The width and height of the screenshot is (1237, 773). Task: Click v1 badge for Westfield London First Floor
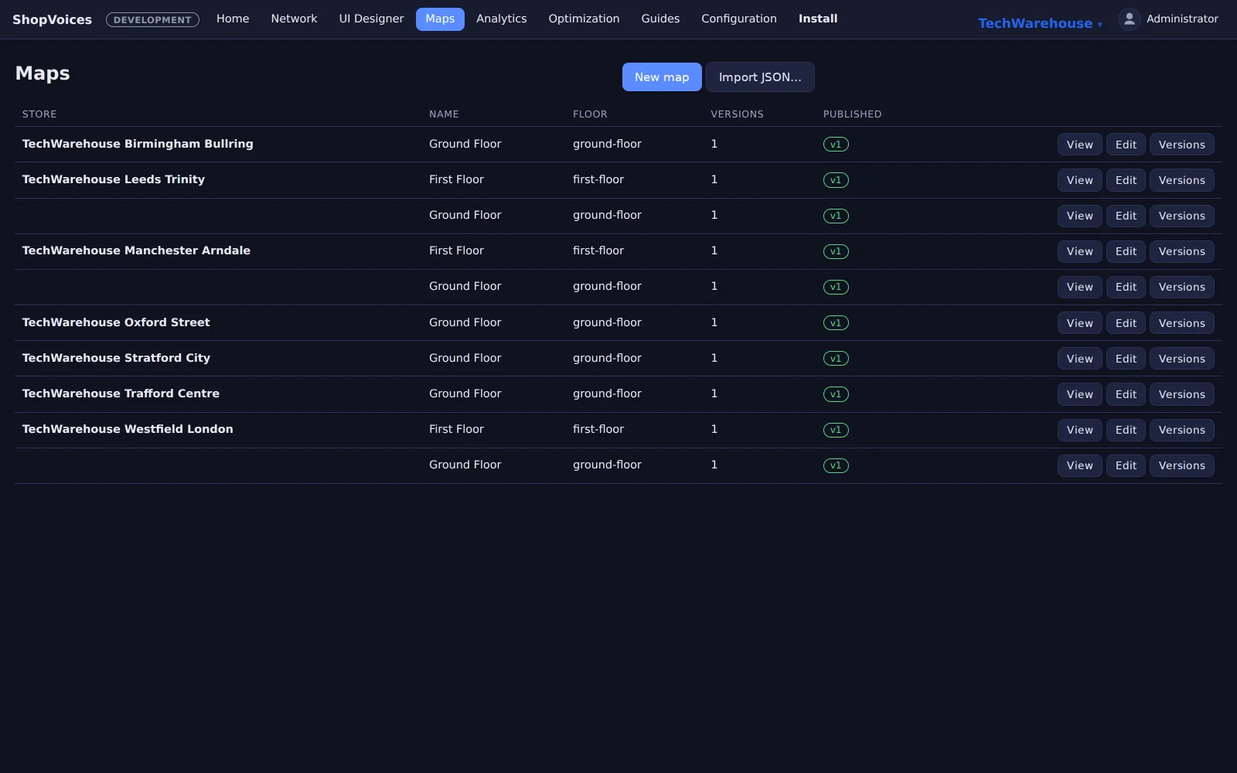tap(836, 430)
